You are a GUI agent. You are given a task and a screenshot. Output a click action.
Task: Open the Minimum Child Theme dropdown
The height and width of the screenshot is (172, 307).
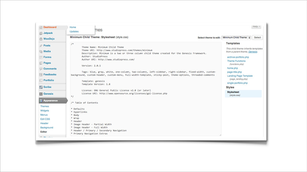click(x=236, y=37)
